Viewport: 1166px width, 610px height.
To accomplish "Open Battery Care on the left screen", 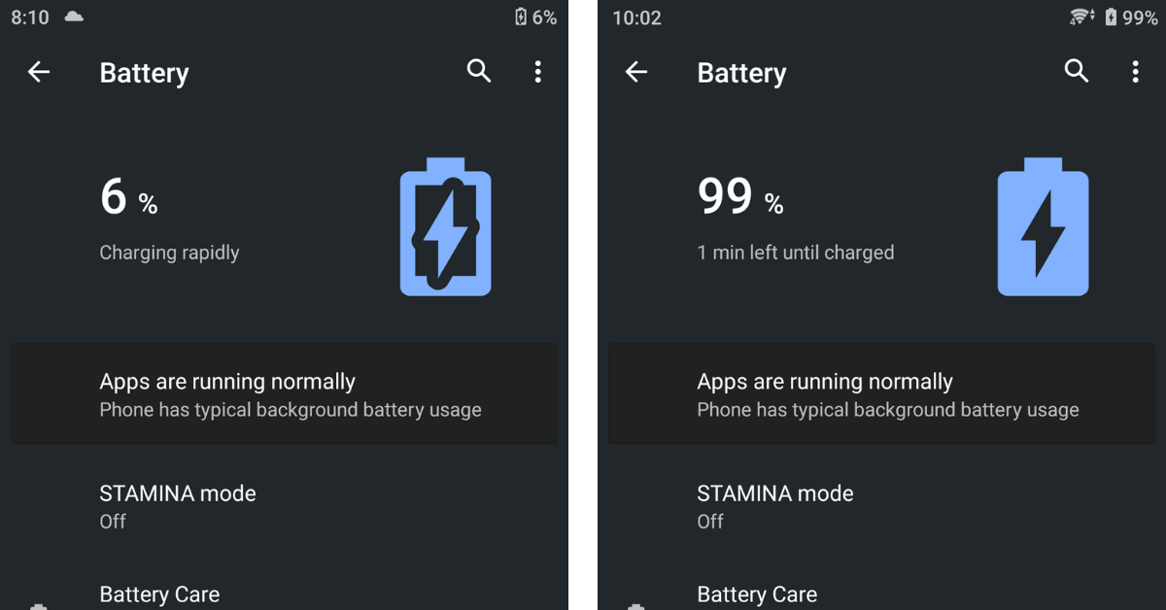I will tap(284, 594).
